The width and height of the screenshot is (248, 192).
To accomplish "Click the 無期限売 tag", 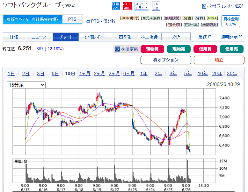I will click(x=209, y=25).
